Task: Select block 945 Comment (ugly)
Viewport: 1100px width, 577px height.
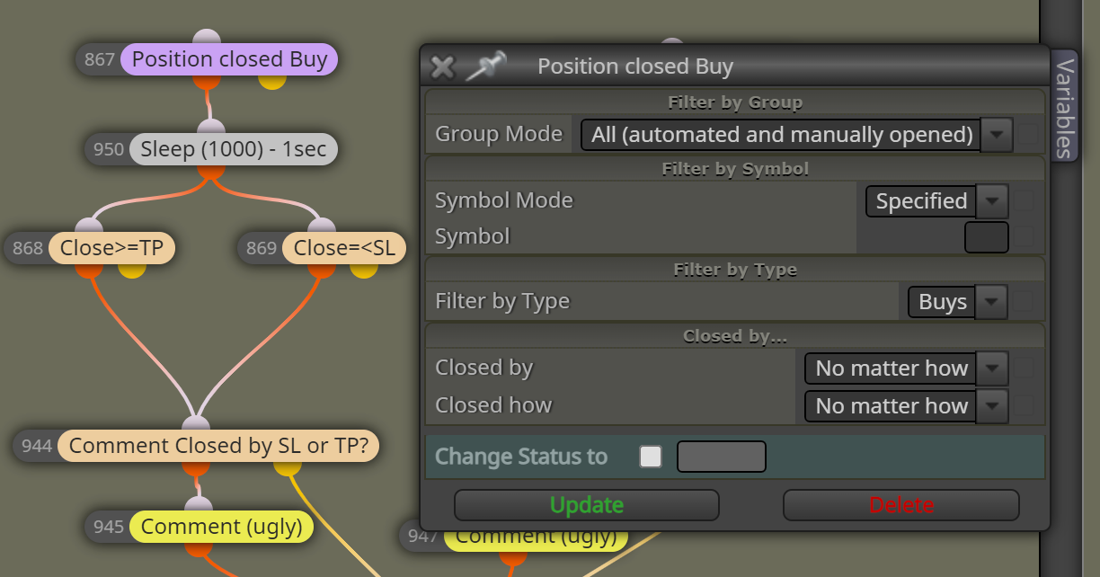Action: point(221,527)
